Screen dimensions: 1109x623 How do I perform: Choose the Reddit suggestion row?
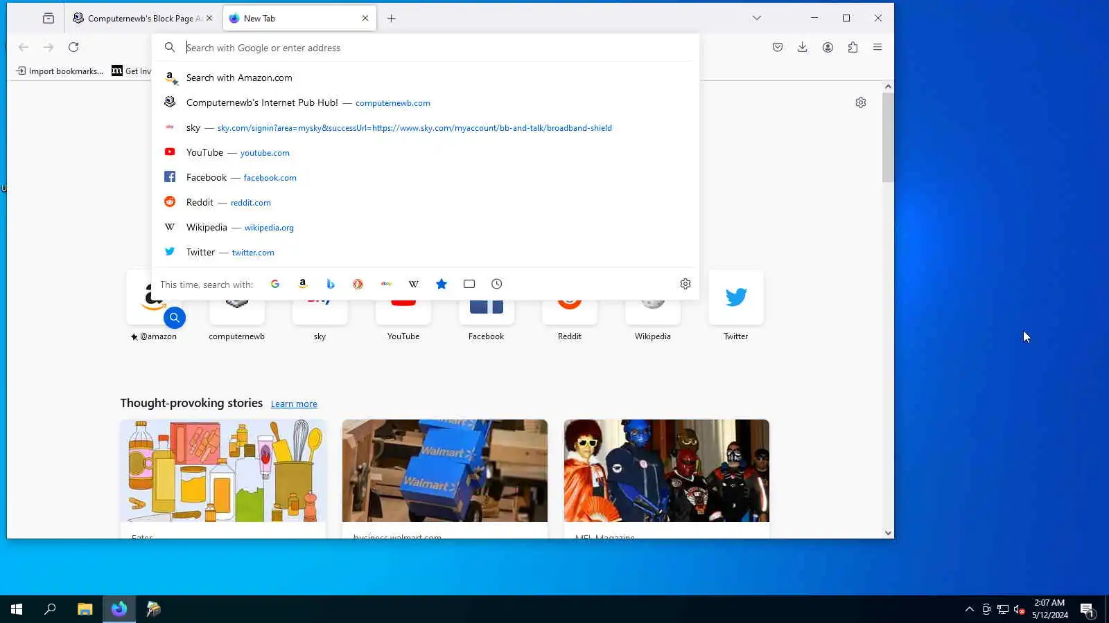tap(424, 202)
